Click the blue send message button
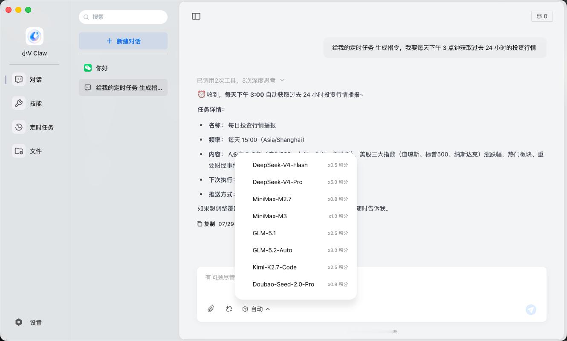This screenshot has height=341, width=567. (x=531, y=309)
